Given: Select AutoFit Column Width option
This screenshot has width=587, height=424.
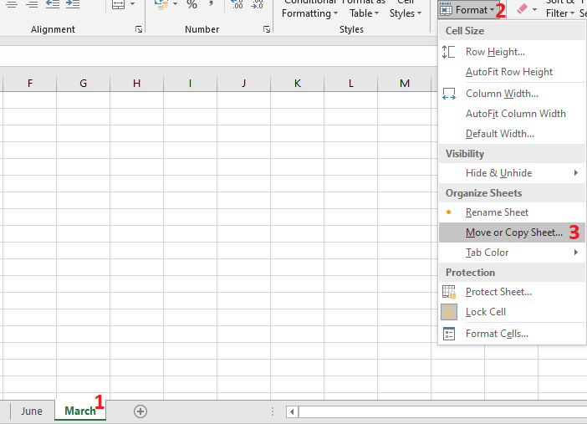Looking at the screenshot, I should click(515, 114).
